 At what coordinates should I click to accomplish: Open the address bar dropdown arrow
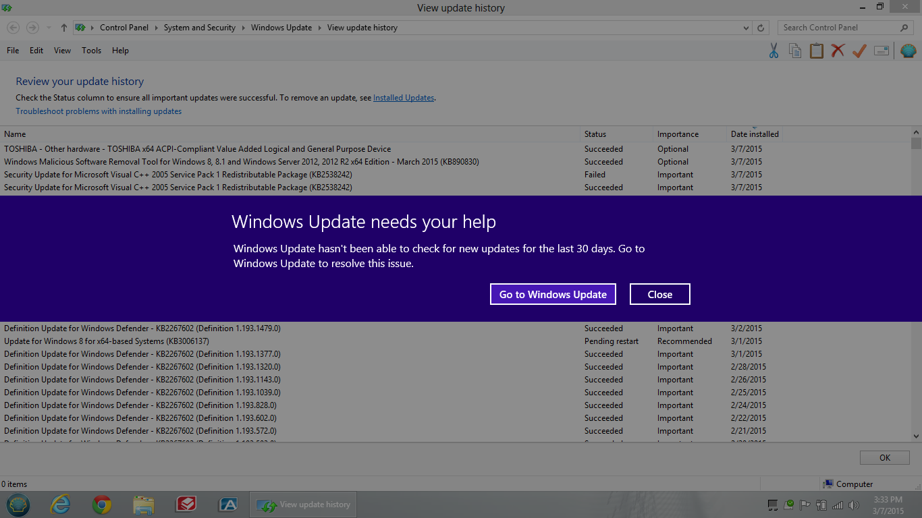point(745,28)
